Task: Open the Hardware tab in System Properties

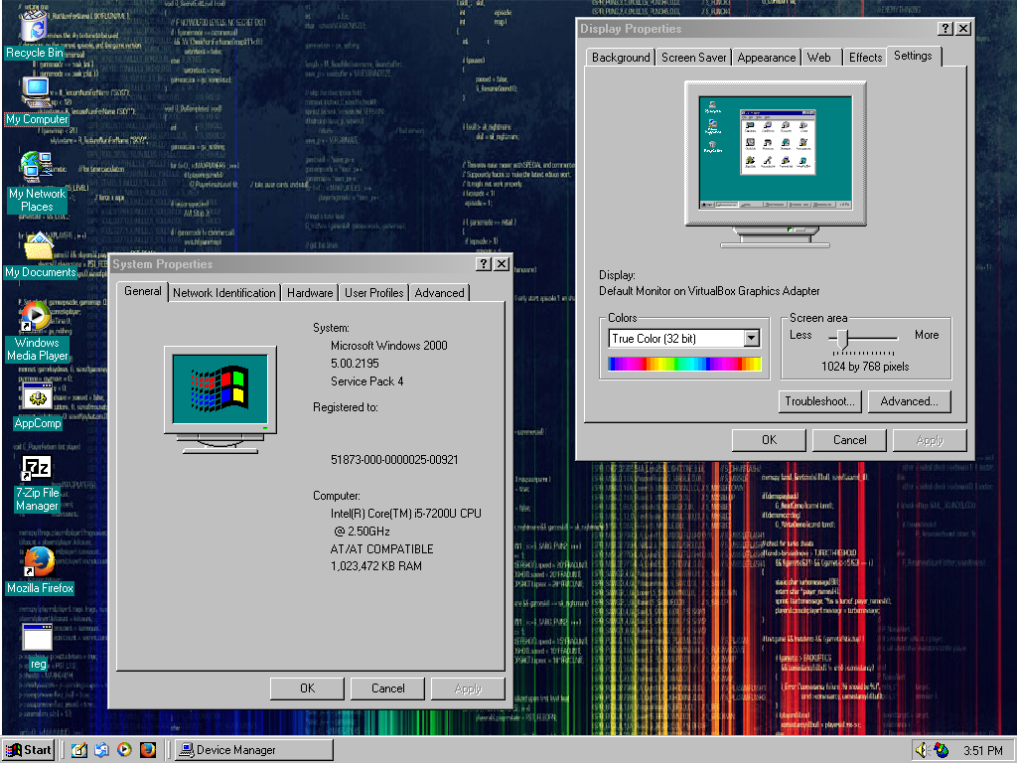Action: point(310,293)
